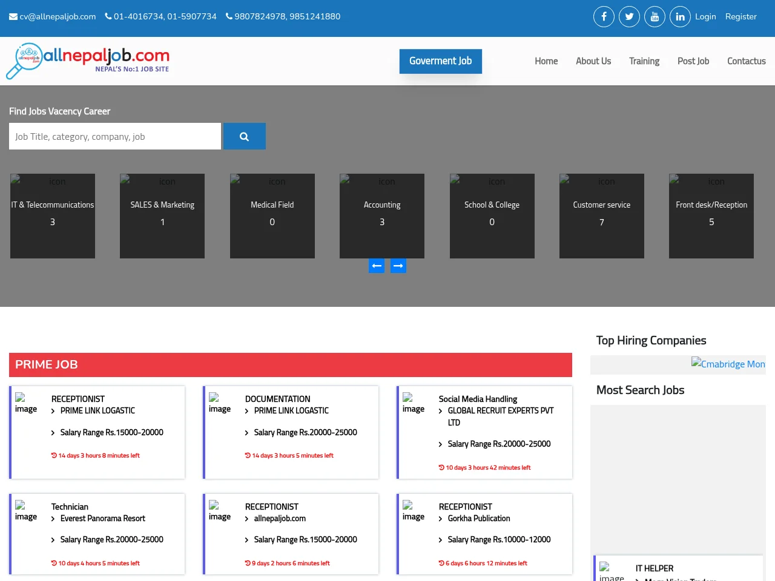The image size is (775, 581).
Task: Open Post Job menu item
Action: pos(693,61)
